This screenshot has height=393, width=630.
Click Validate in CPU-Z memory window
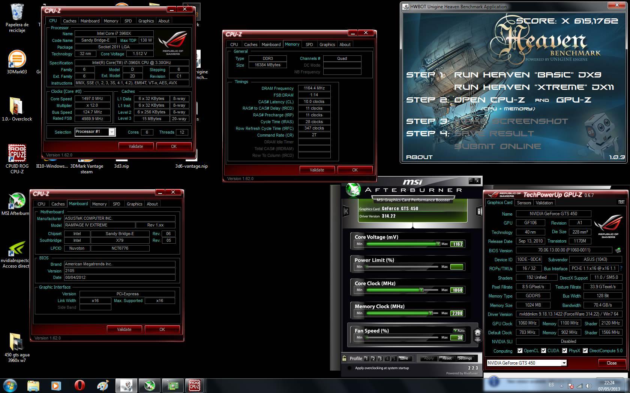point(317,170)
